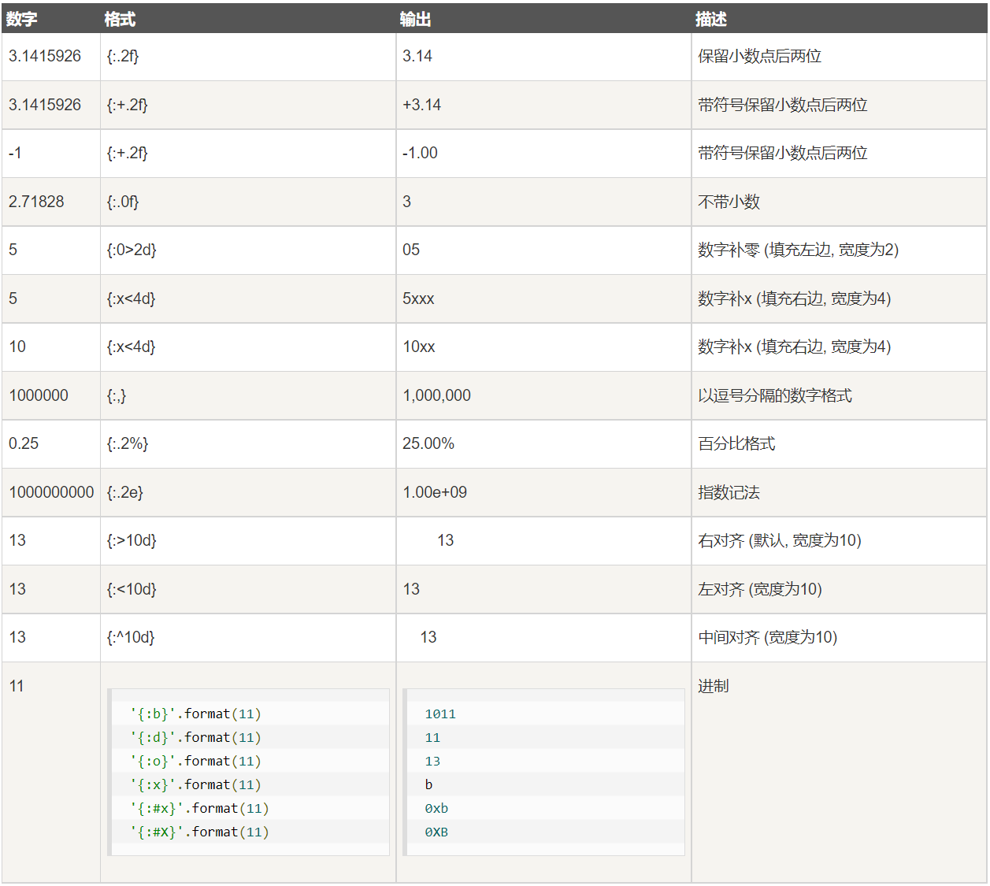
Task: Click the 数字 column header
Action: pos(20,19)
